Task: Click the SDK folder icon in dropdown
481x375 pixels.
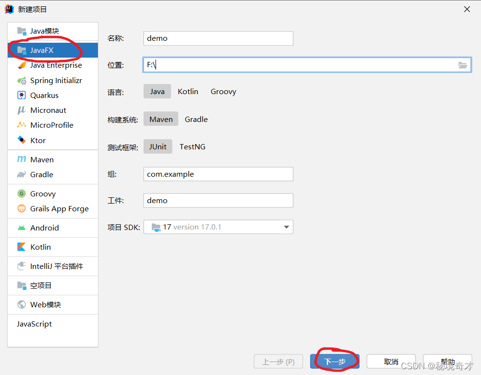Action: click(x=156, y=227)
